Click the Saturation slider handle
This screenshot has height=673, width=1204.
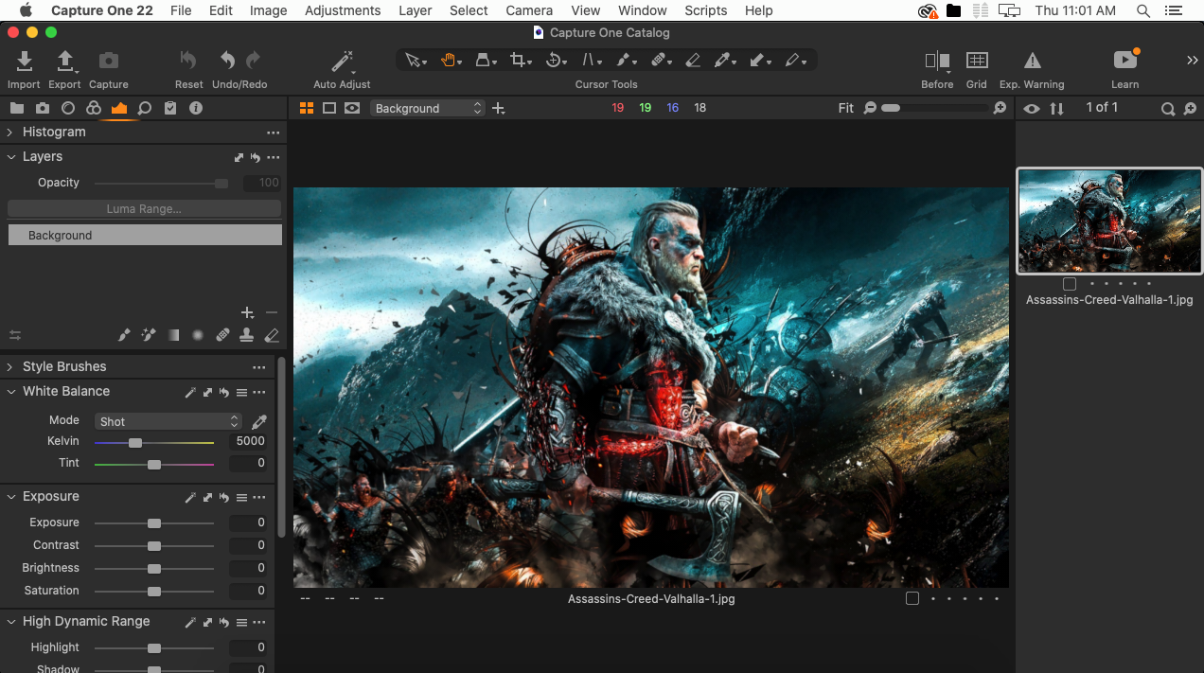(x=154, y=591)
